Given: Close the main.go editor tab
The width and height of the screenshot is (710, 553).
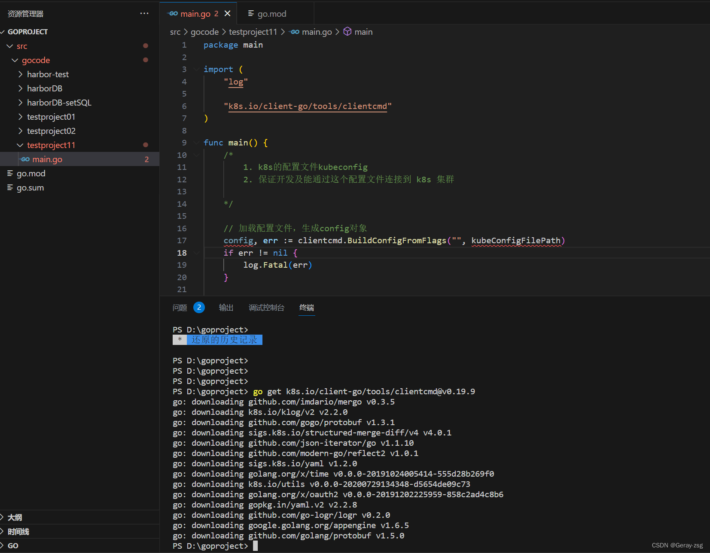Looking at the screenshot, I should [x=228, y=13].
